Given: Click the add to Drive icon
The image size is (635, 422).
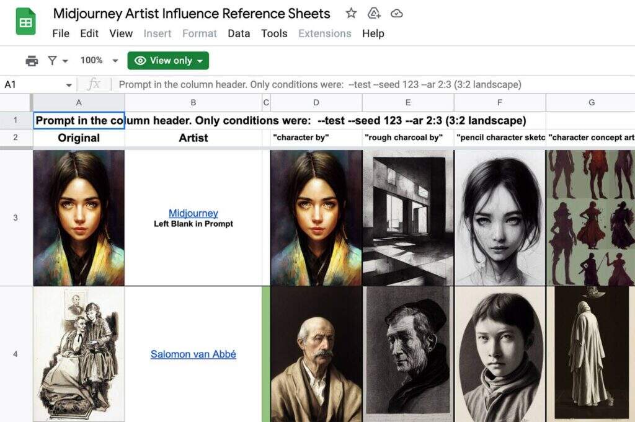Looking at the screenshot, I should click(x=374, y=13).
